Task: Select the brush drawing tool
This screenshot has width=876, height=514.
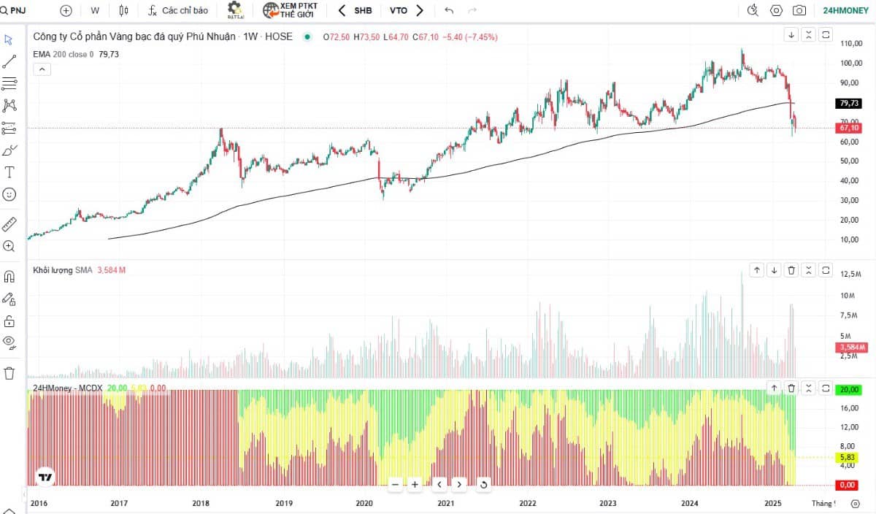Action: (x=9, y=150)
